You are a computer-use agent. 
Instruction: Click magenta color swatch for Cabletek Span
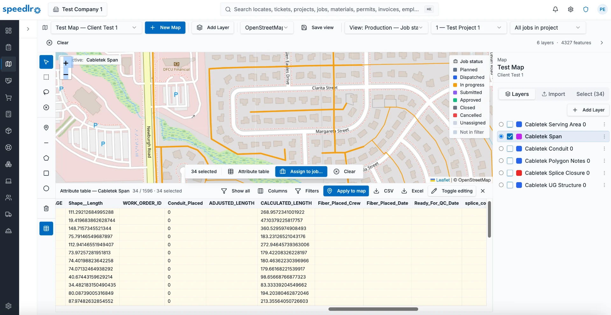[x=519, y=136]
